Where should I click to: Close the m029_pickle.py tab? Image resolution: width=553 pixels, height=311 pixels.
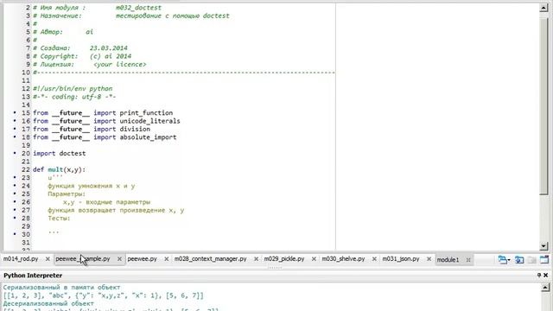314,259
